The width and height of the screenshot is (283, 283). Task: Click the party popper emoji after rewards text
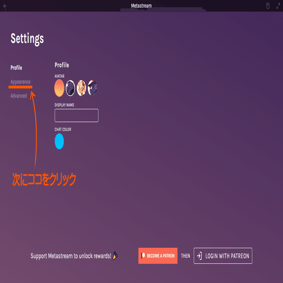coord(115,255)
